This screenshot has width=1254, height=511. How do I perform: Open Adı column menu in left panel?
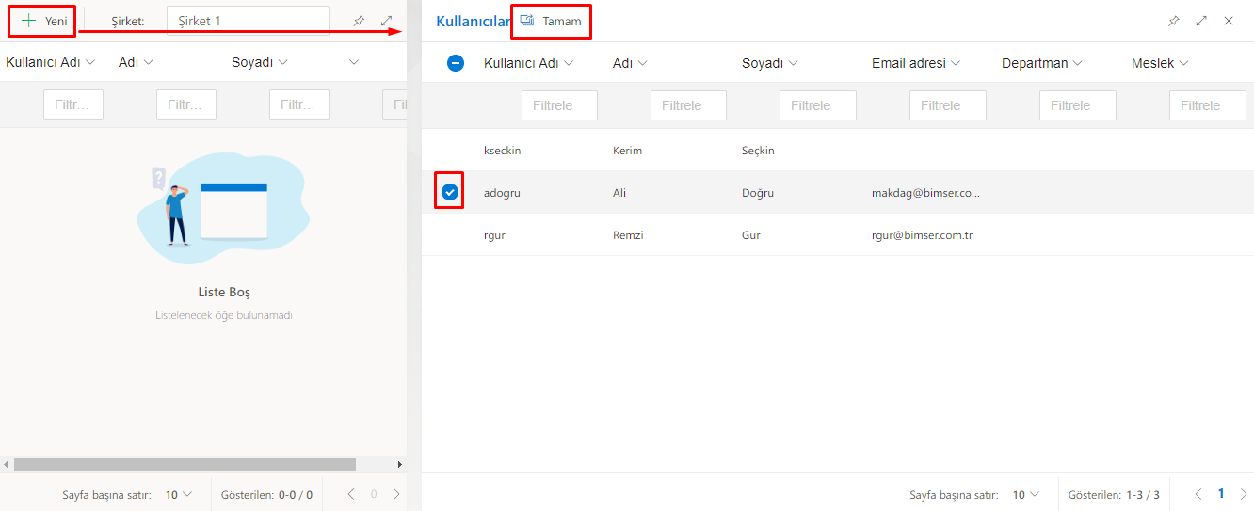click(x=148, y=62)
